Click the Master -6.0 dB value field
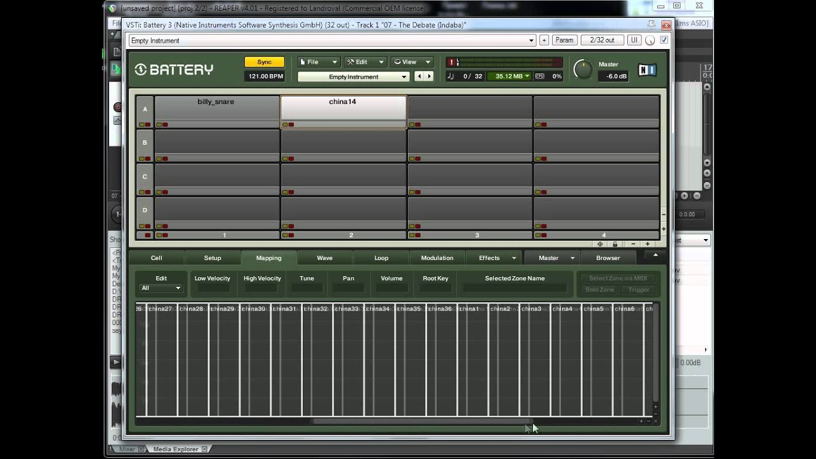This screenshot has width=816, height=459. point(613,76)
